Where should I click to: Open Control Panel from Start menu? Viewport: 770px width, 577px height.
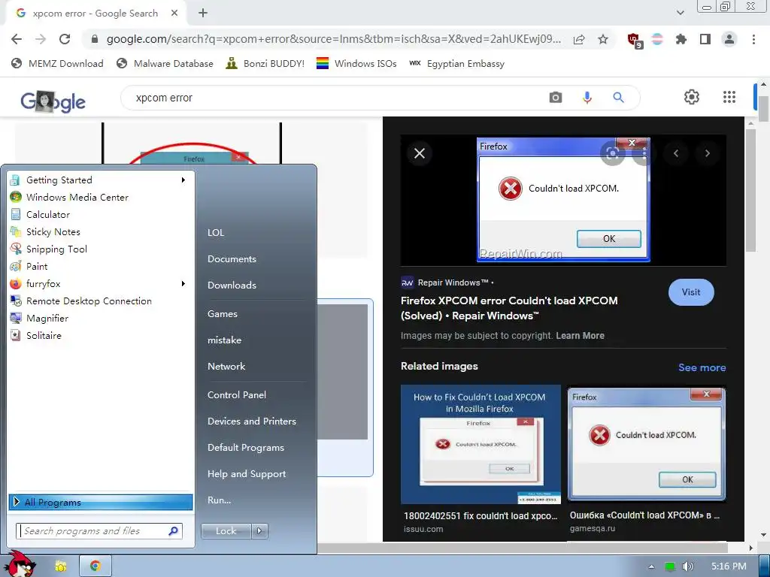point(237,395)
